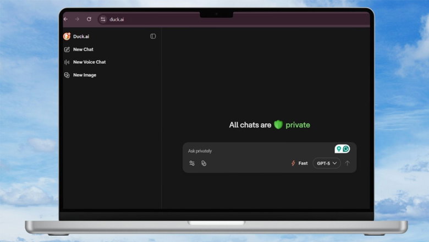Click the teal lightbulb extension icon
The image size is (429, 242).
339,148
